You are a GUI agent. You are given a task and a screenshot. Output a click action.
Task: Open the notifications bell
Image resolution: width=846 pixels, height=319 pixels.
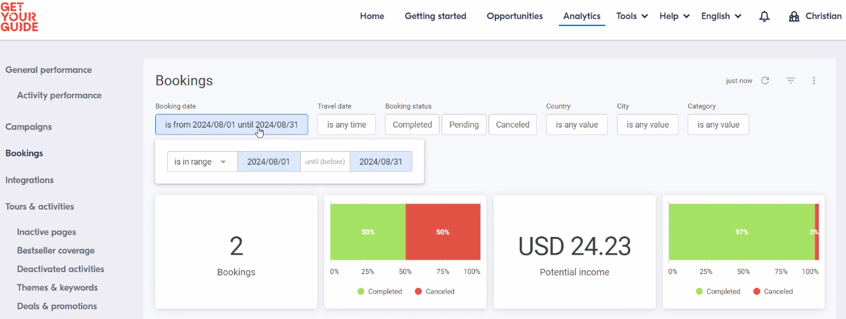[764, 16]
